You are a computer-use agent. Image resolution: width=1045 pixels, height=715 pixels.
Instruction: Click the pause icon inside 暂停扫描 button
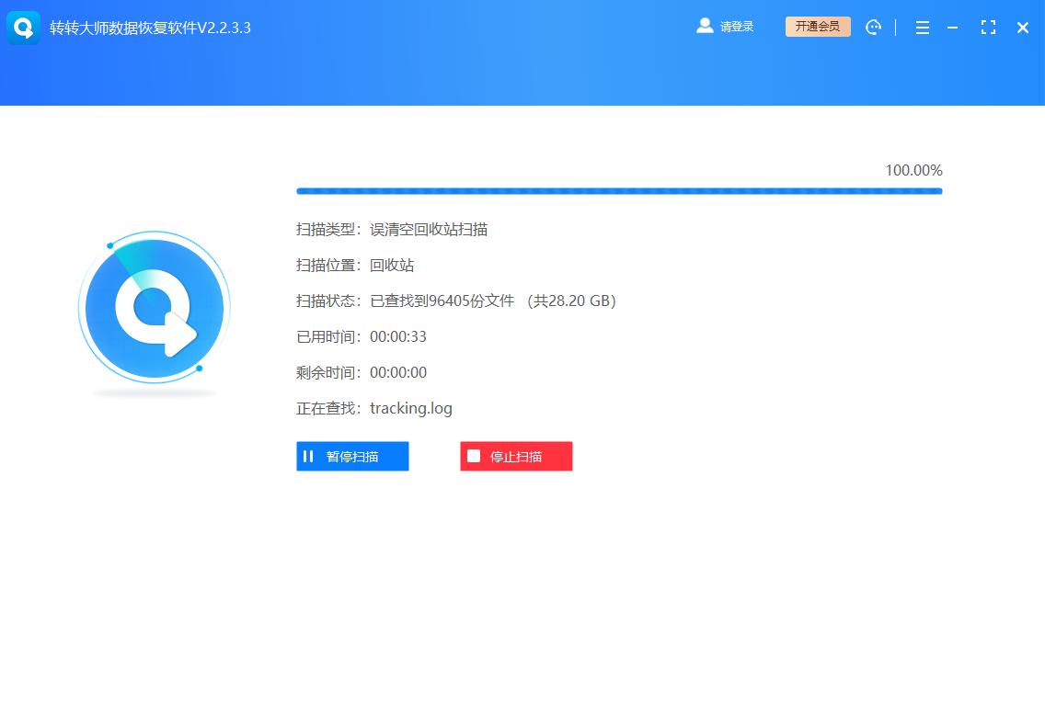pyautogui.click(x=309, y=456)
